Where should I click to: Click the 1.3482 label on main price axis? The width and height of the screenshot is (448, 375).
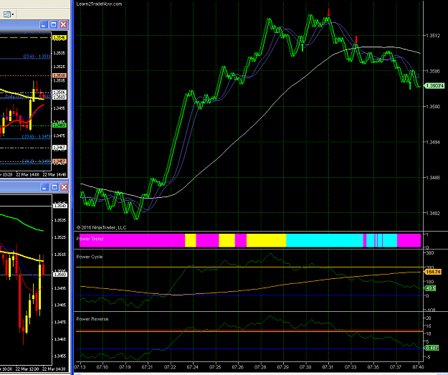click(433, 213)
